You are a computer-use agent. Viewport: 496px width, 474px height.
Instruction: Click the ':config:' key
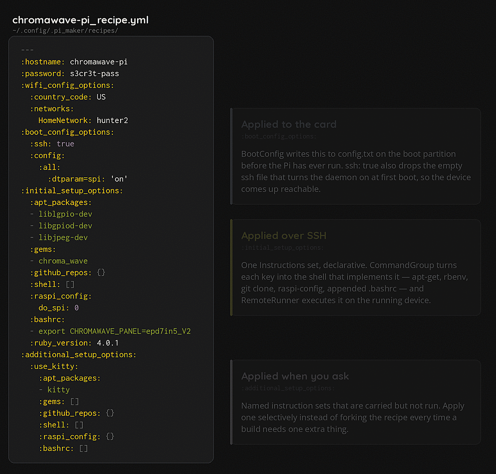pyautogui.click(x=47, y=156)
